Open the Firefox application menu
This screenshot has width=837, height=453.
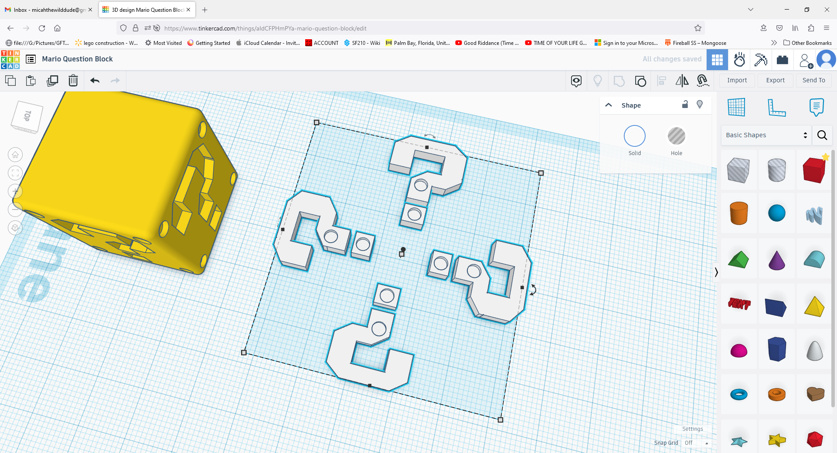[x=826, y=28]
